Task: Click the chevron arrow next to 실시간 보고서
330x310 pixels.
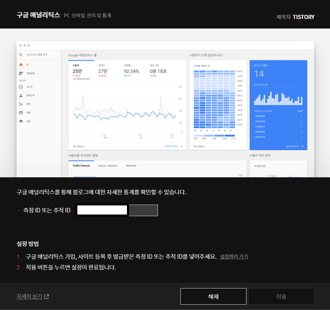Action: [x=302, y=146]
